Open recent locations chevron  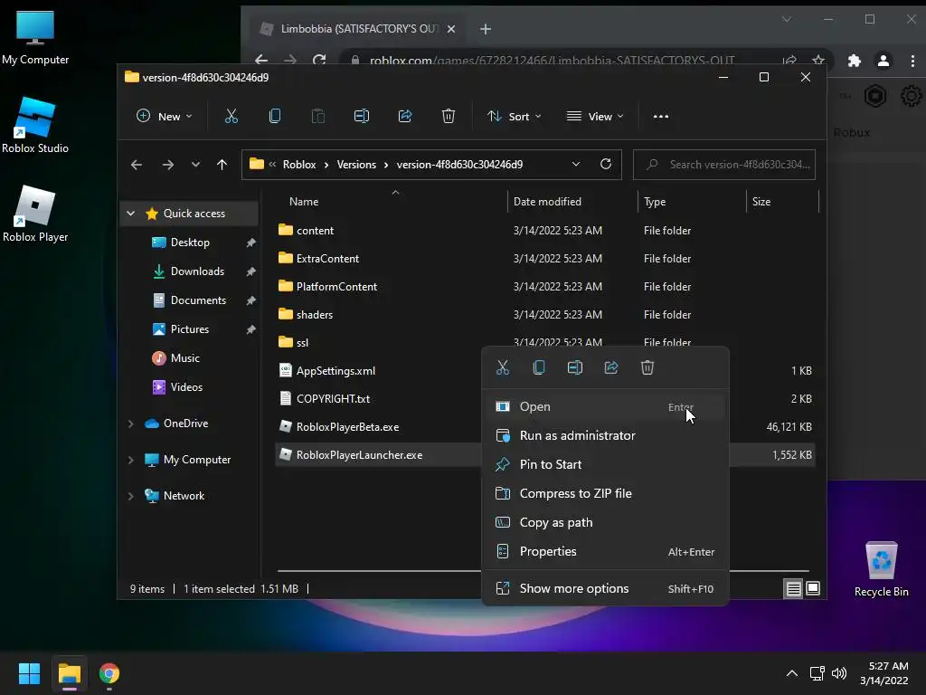(x=195, y=165)
